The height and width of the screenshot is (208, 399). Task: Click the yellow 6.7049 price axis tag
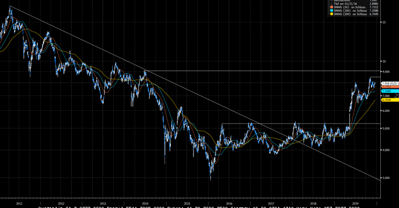390,100
